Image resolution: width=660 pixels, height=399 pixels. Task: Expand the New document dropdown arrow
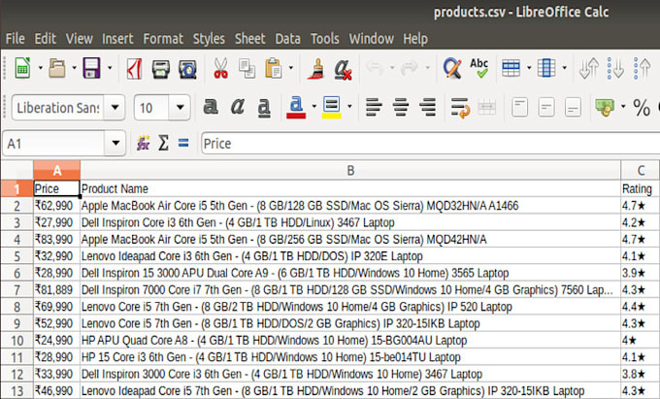(x=41, y=68)
